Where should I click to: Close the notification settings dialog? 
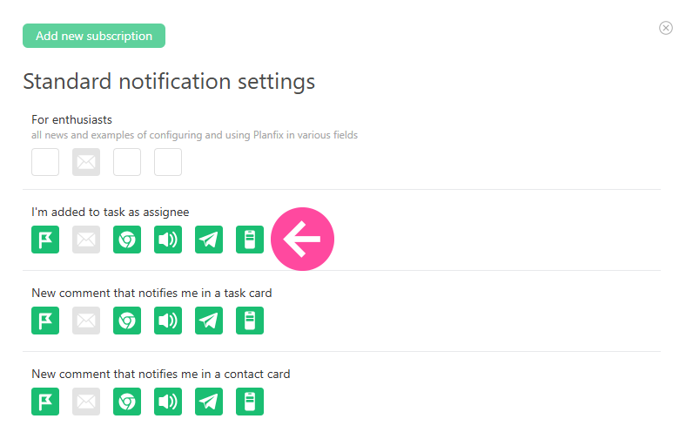point(666,28)
